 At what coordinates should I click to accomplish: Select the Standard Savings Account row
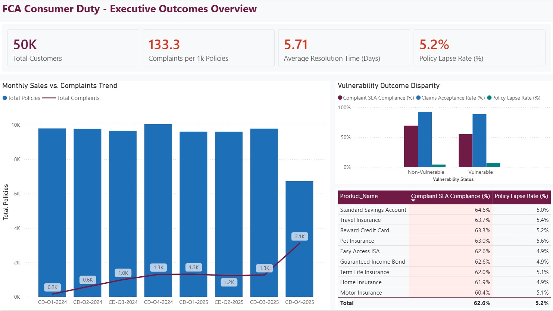coord(444,210)
